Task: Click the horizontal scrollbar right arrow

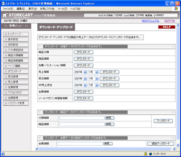Action: (x=174, y=149)
